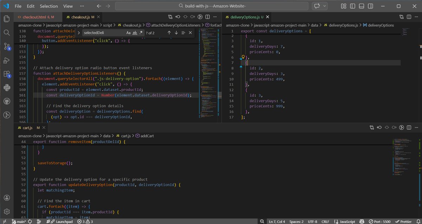Toggle Use Regular Expression in find widget

coord(141,33)
